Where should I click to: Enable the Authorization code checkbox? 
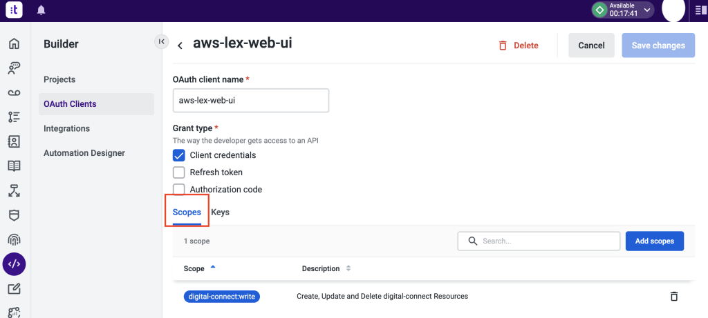179,189
